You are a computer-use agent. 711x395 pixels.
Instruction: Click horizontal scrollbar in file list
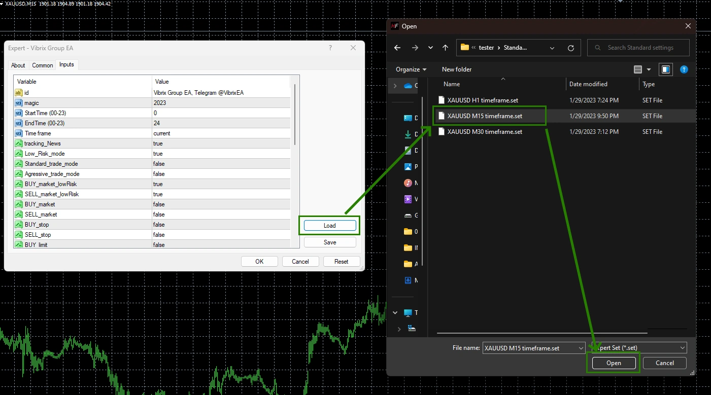click(541, 333)
